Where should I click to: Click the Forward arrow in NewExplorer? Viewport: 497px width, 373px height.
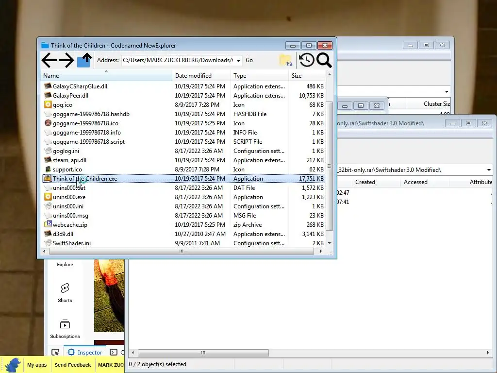(x=66, y=60)
